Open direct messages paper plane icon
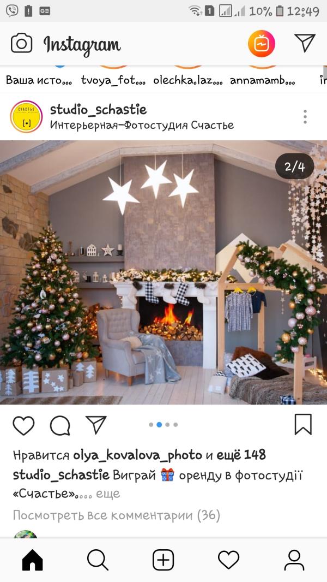327x582 pixels. point(305,43)
